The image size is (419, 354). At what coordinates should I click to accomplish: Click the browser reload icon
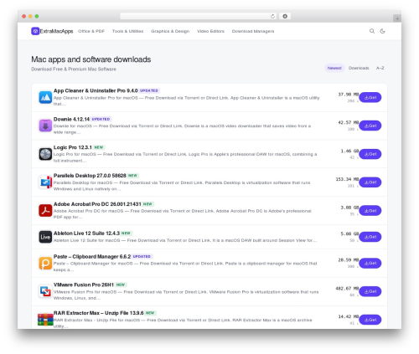point(272,16)
